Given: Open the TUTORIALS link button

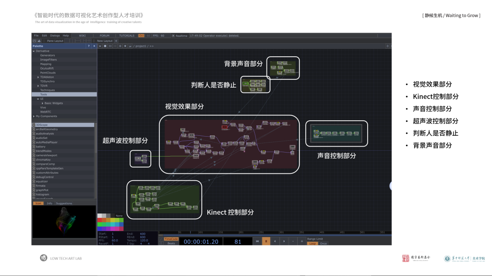Looking at the screenshot, I should (x=127, y=35).
